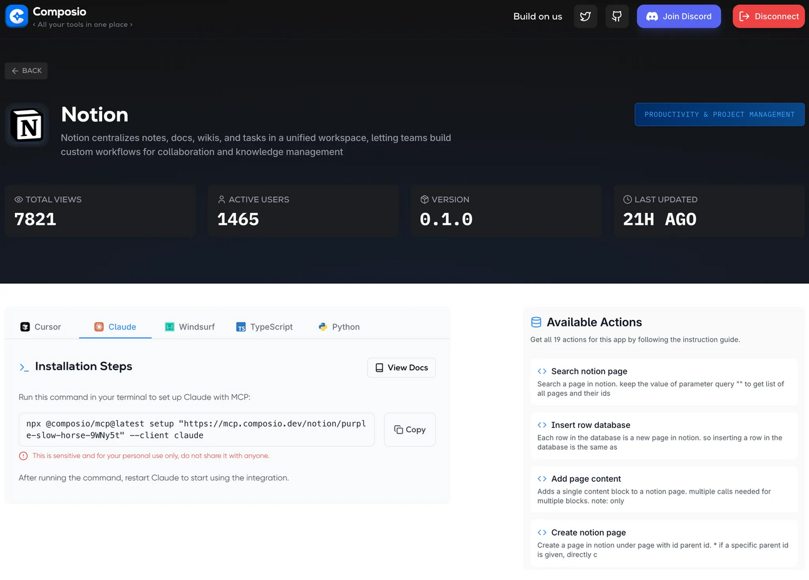Screen dimensions: 809x580
Task: Click code icon beside Insert row database
Action: pos(542,425)
